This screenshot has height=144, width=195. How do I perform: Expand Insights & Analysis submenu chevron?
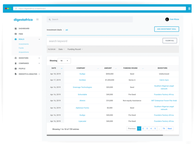[39, 74]
